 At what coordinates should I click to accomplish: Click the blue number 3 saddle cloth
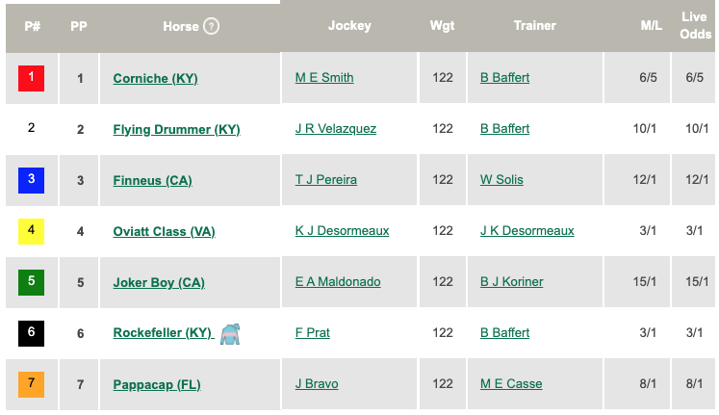click(x=31, y=180)
